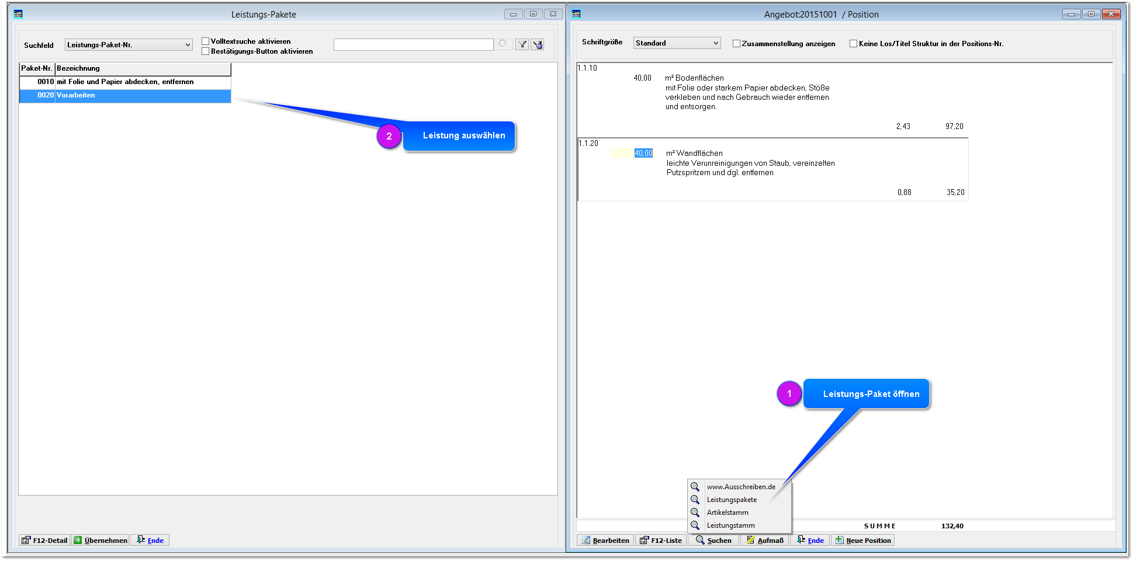Click the Bezeichnung column header

[x=143, y=69]
